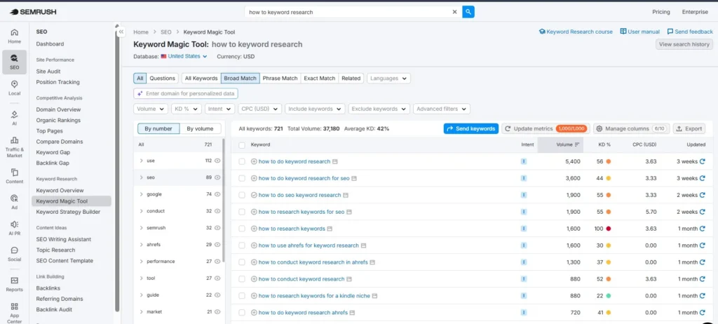This screenshot has height=324, width=718.
Task: Open the Keyword Research course link
Action: 576,32
